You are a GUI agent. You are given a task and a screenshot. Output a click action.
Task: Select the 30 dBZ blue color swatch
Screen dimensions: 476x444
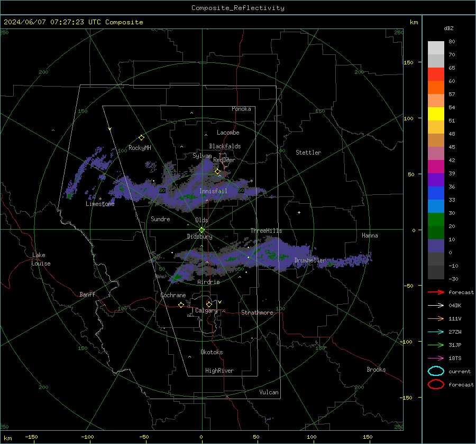click(x=436, y=206)
